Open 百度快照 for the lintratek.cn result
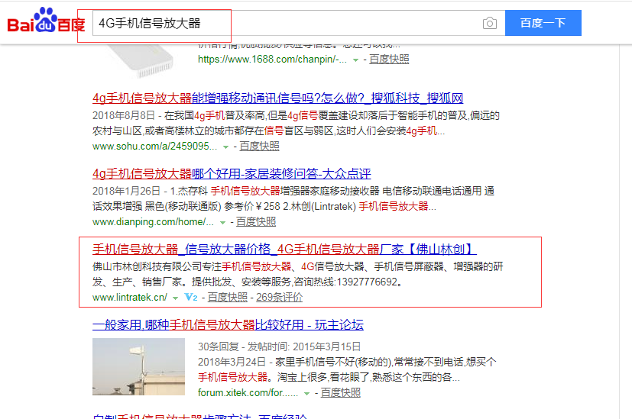 tap(228, 297)
